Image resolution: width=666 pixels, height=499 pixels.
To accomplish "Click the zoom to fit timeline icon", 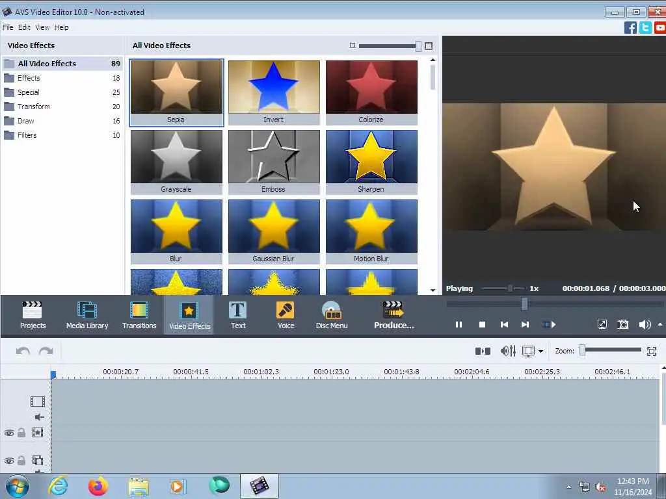I will point(652,351).
